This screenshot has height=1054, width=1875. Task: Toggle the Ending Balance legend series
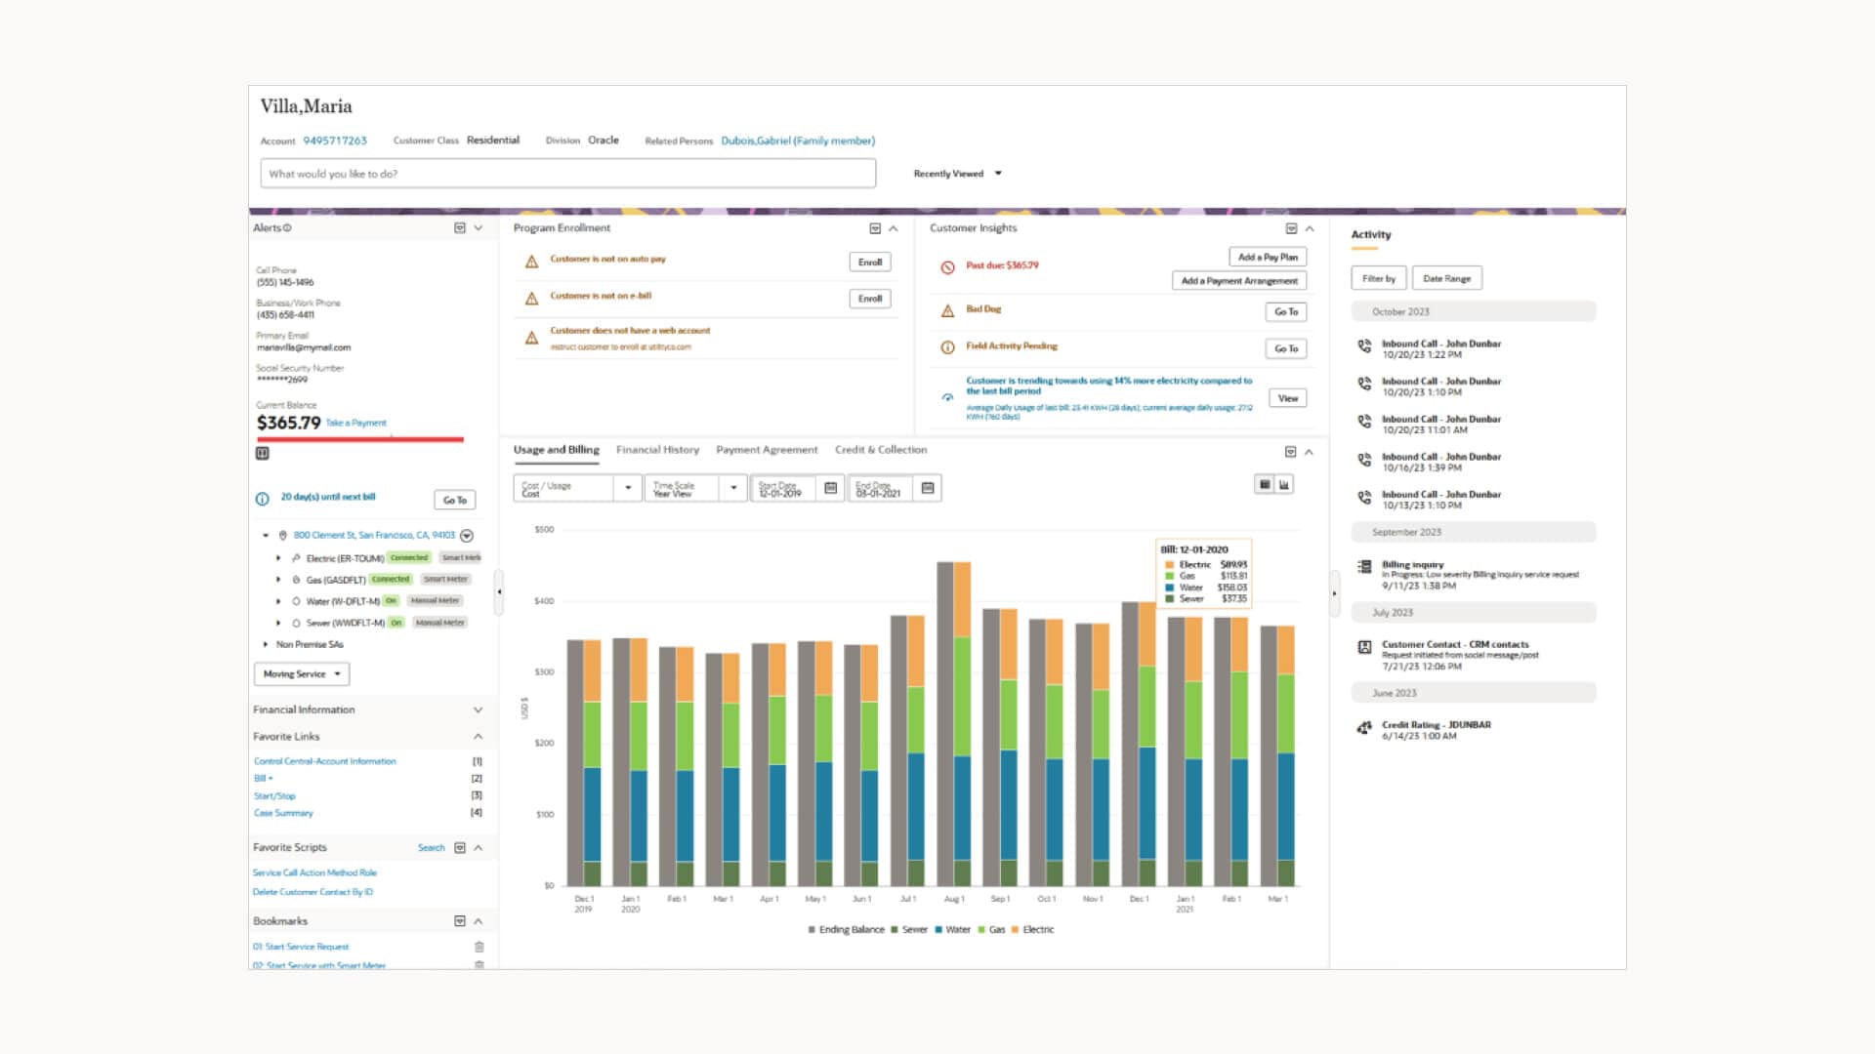[846, 930]
